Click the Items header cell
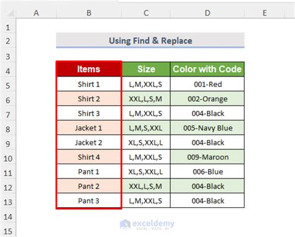Screen dimensions: 295x237 [x=89, y=69]
